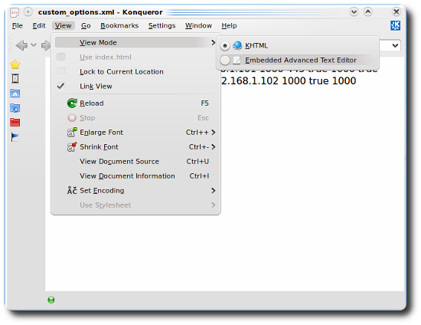The image size is (421, 325).
Task: Click the Reload menu entry label
Action: tap(92, 103)
